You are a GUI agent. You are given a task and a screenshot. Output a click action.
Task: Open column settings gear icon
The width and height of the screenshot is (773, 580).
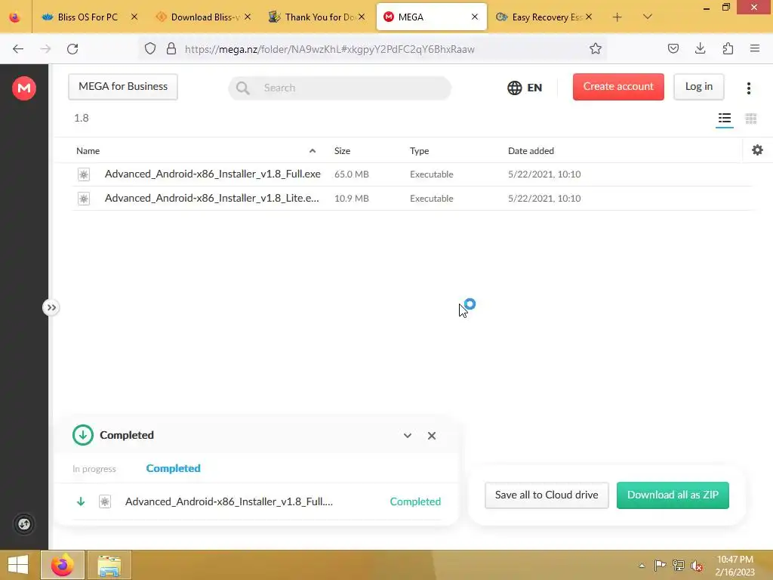pyautogui.click(x=757, y=150)
